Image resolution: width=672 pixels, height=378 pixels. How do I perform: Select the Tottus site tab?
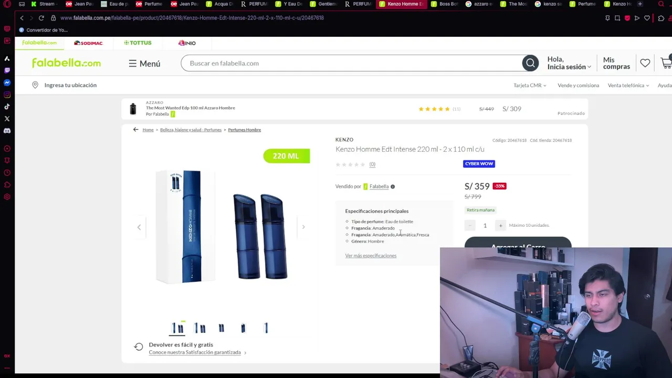pyautogui.click(x=138, y=43)
